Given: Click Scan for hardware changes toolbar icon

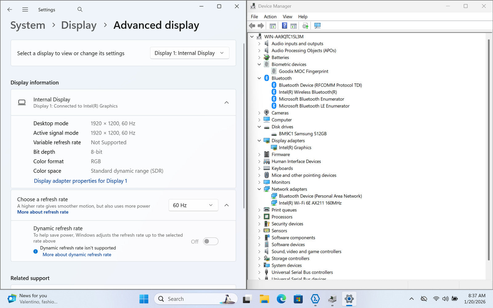Looking at the screenshot, I should click(317, 26).
